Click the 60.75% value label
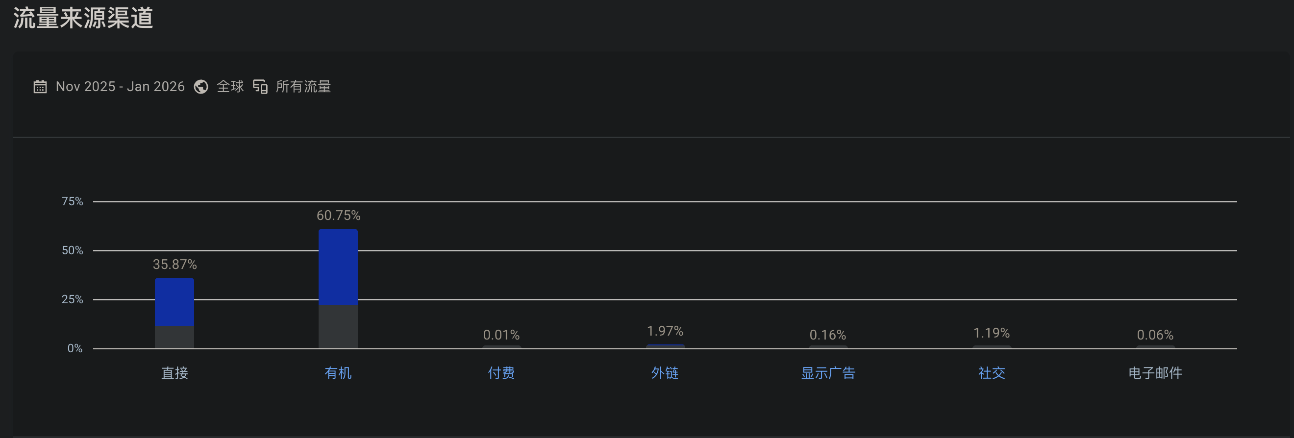This screenshot has height=438, width=1294. pyautogui.click(x=338, y=216)
